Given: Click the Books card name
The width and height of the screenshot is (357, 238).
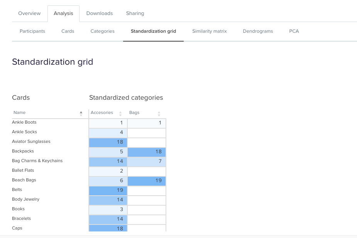Looking at the screenshot, I should pyautogui.click(x=18, y=209).
